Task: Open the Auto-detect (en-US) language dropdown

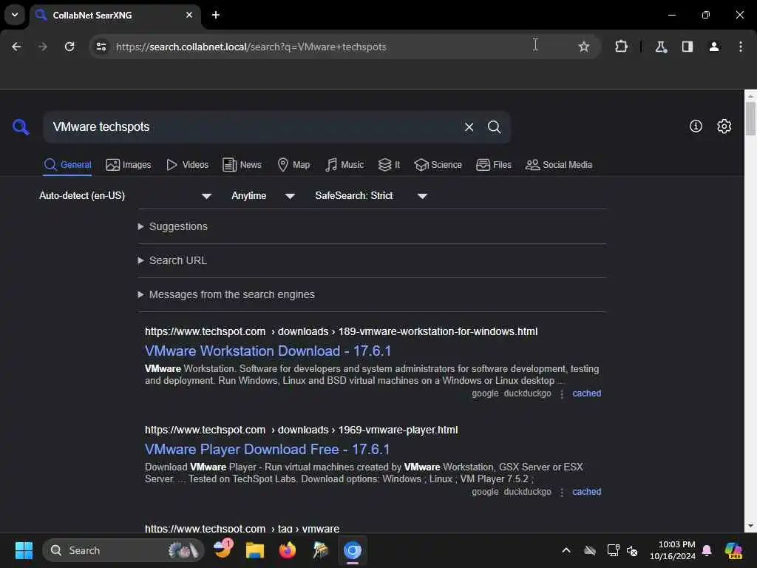Action: point(126,195)
